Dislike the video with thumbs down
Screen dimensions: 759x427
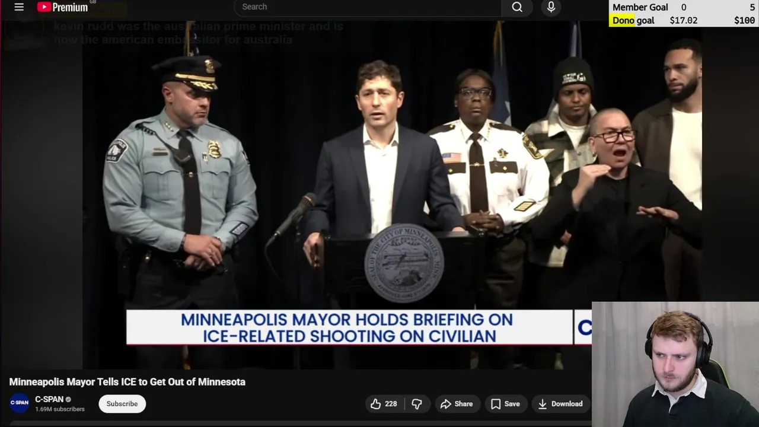pyautogui.click(x=417, y=404)
